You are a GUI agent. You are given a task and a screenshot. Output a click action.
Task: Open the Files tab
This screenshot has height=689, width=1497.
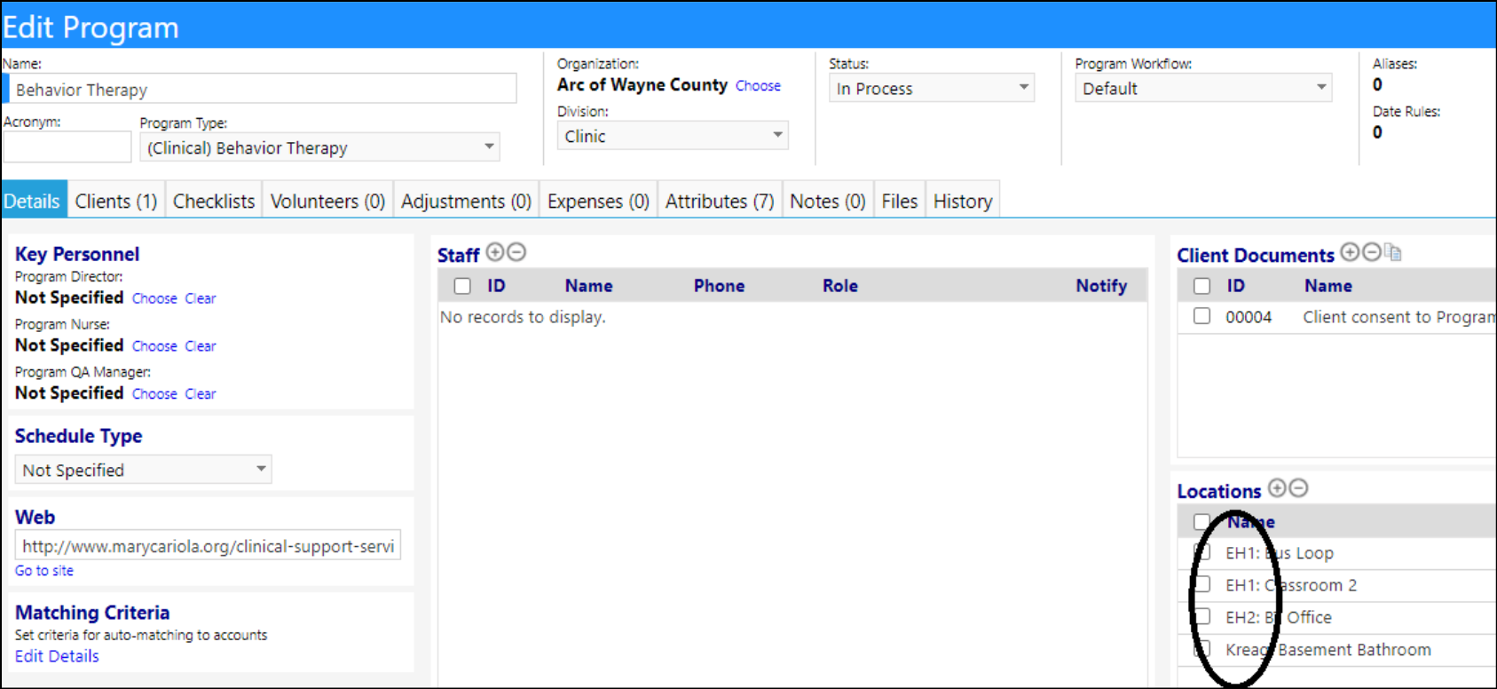(x=900, y=202)
